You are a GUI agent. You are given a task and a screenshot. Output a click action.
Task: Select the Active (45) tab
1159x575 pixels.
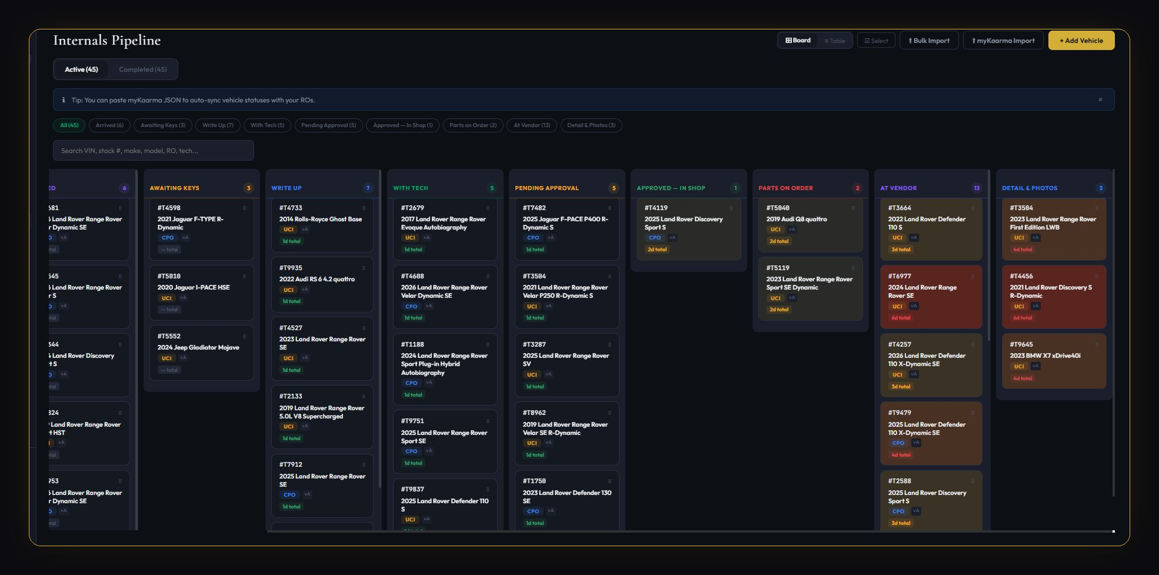tap(81, 69)
